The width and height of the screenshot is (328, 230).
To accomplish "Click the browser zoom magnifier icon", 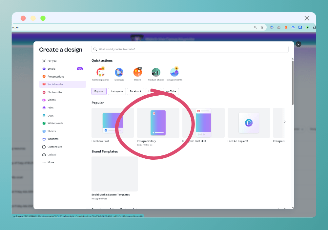I will point(256,27).
